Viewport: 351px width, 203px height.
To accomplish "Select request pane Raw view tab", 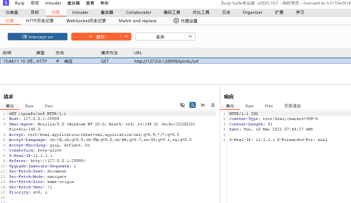I will pos(29,106).
